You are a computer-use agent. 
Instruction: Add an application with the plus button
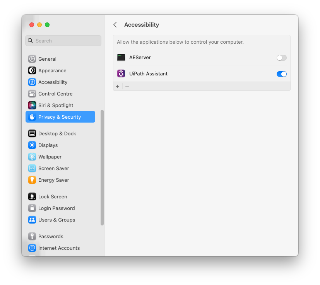(x=118, y=86)
